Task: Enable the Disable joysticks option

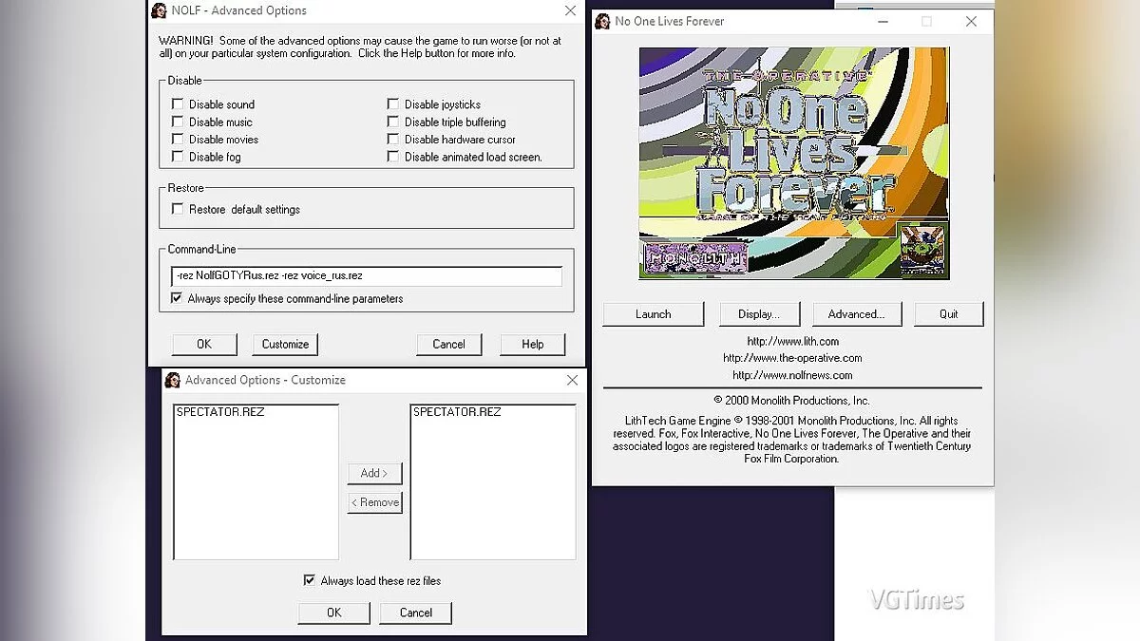Action: (x=393, y=104)
